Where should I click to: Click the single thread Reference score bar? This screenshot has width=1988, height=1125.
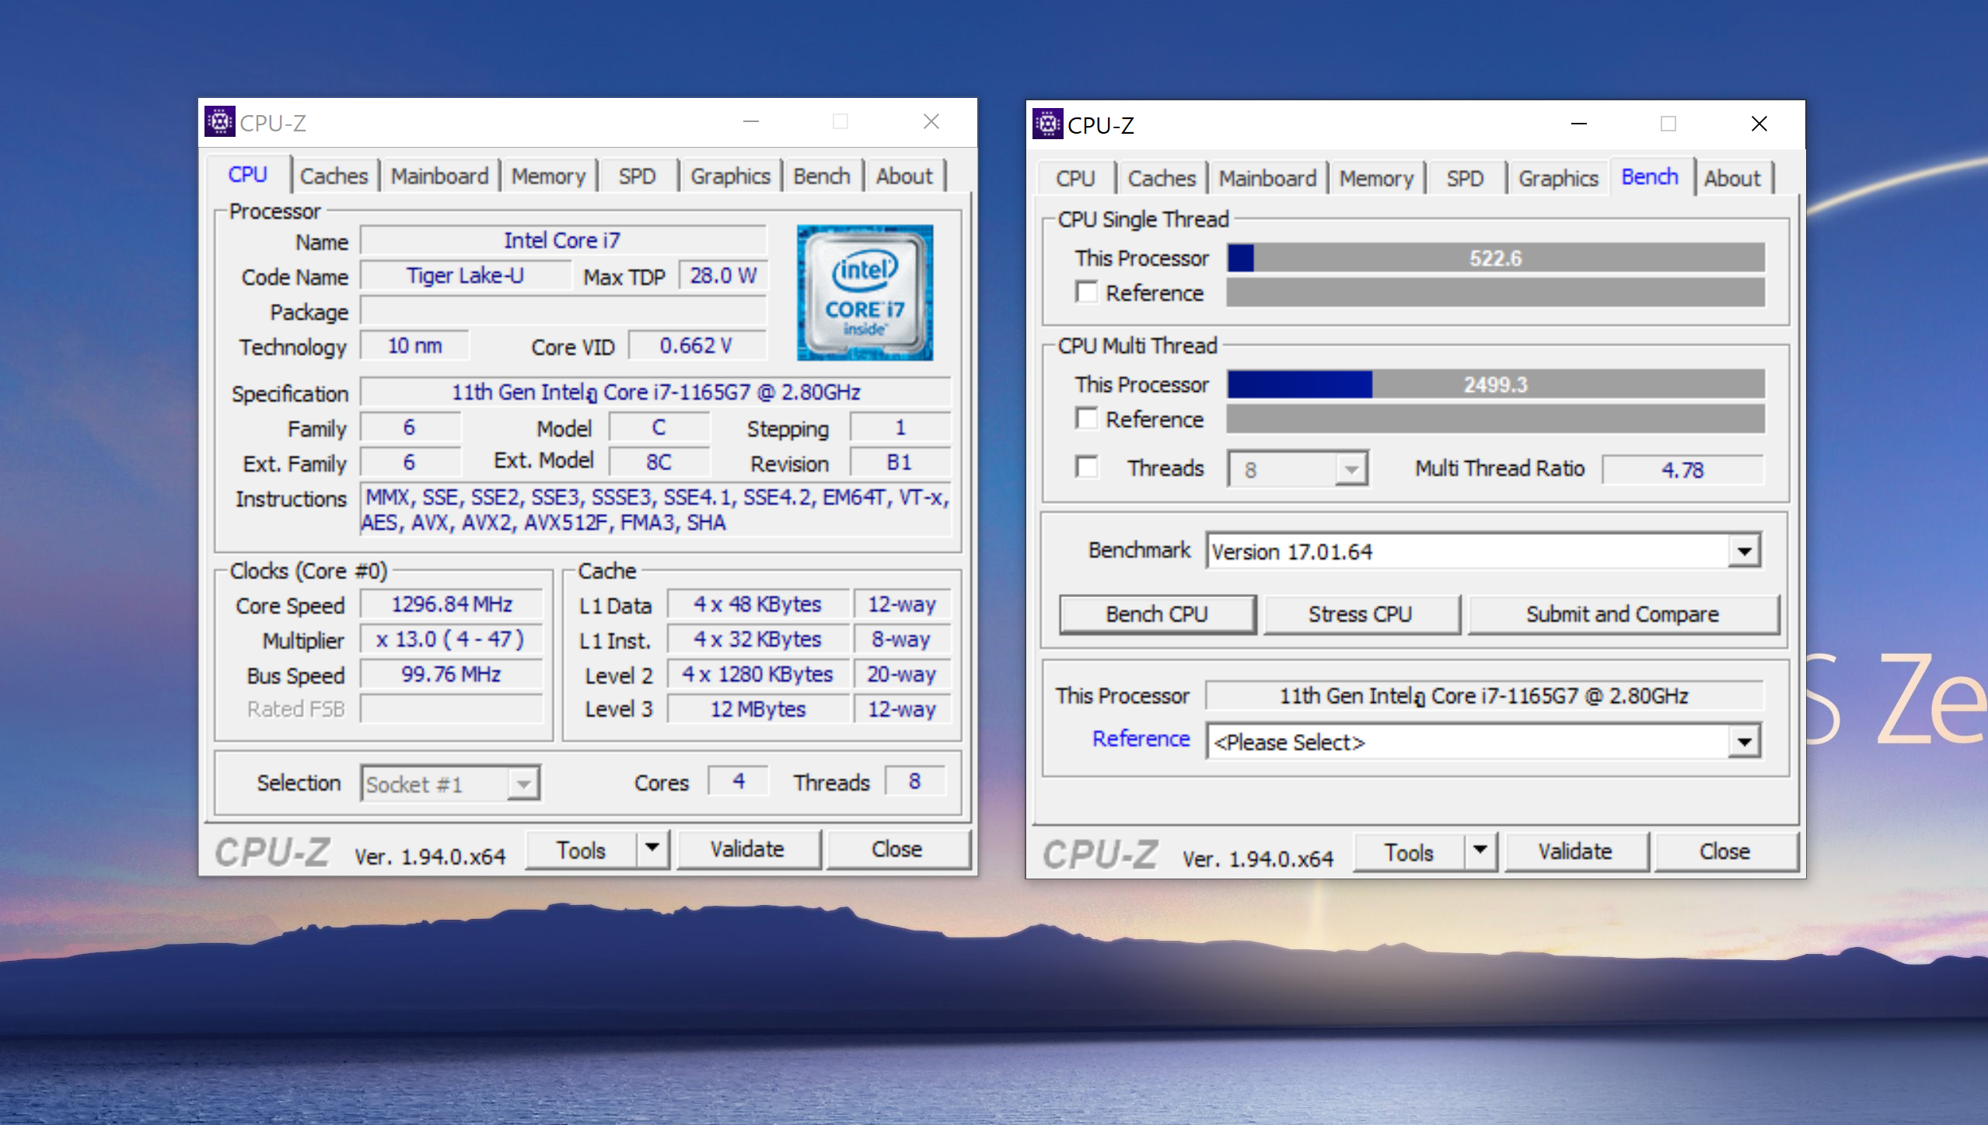click(x=1496, y=292)
